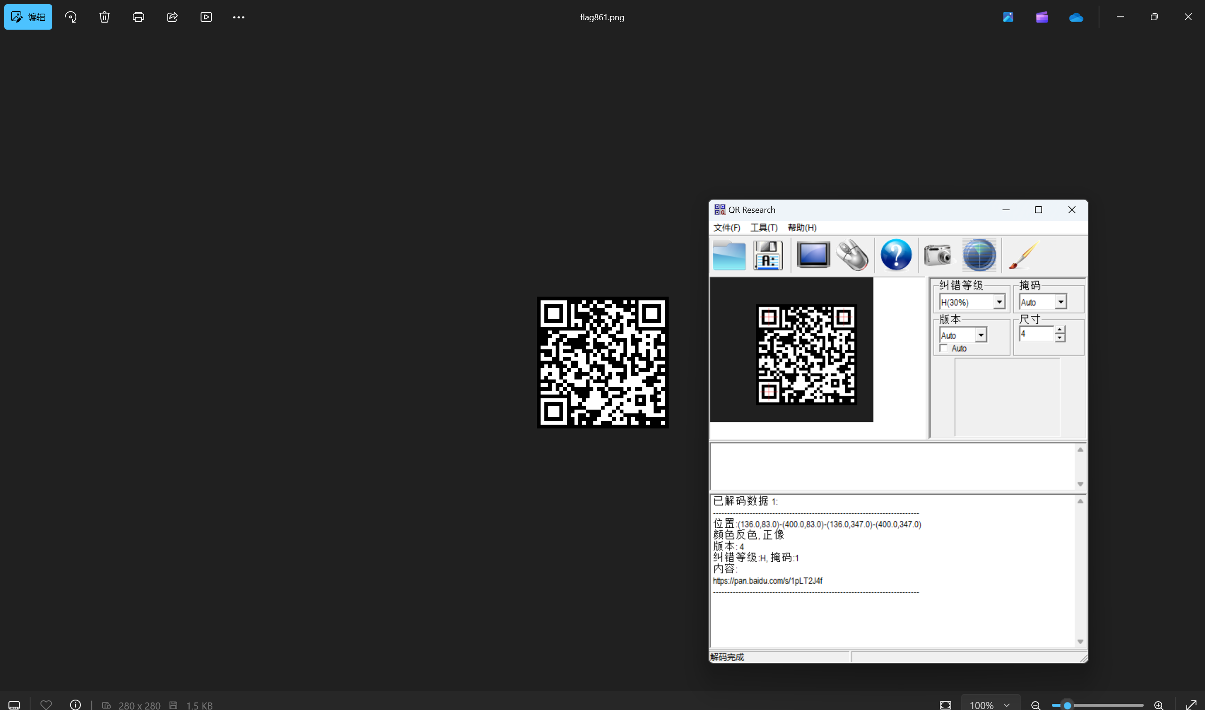Click the decoded pan.baidu.com URL text
Screen dimensions: 1205x710
[767, 581]
